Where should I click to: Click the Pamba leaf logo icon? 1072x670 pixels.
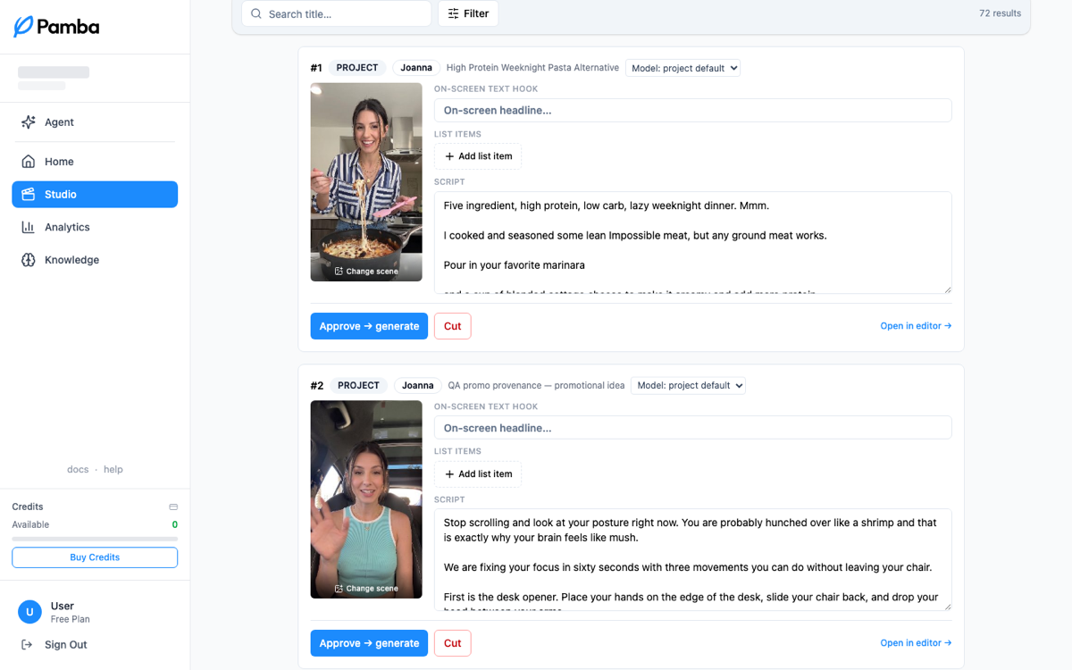coord(23,27)
